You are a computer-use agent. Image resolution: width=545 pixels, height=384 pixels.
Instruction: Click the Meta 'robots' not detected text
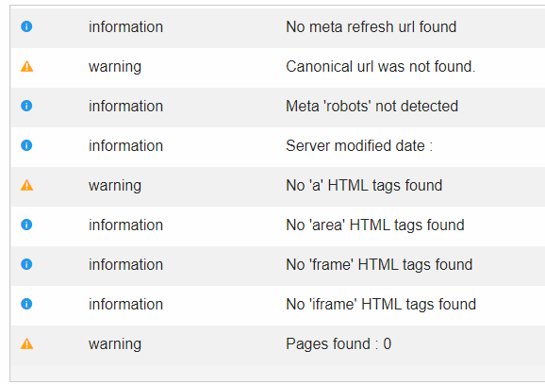click(372, 106)
